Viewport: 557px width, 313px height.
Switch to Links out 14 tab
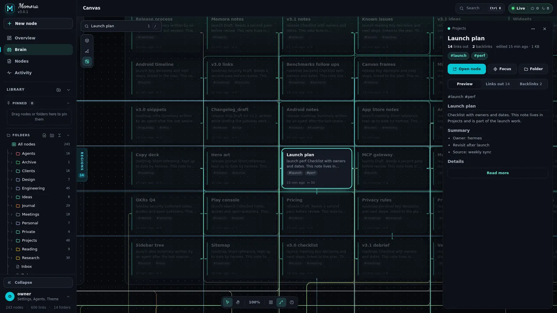coord(497,84)
